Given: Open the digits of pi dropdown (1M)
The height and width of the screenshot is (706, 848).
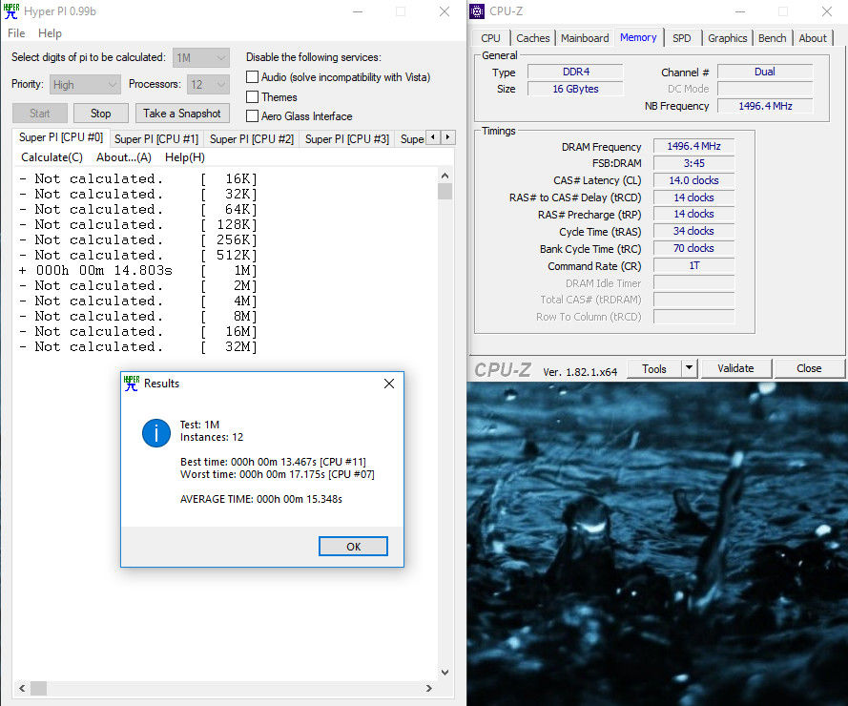Looking at the screenshot, I should 201,58.
